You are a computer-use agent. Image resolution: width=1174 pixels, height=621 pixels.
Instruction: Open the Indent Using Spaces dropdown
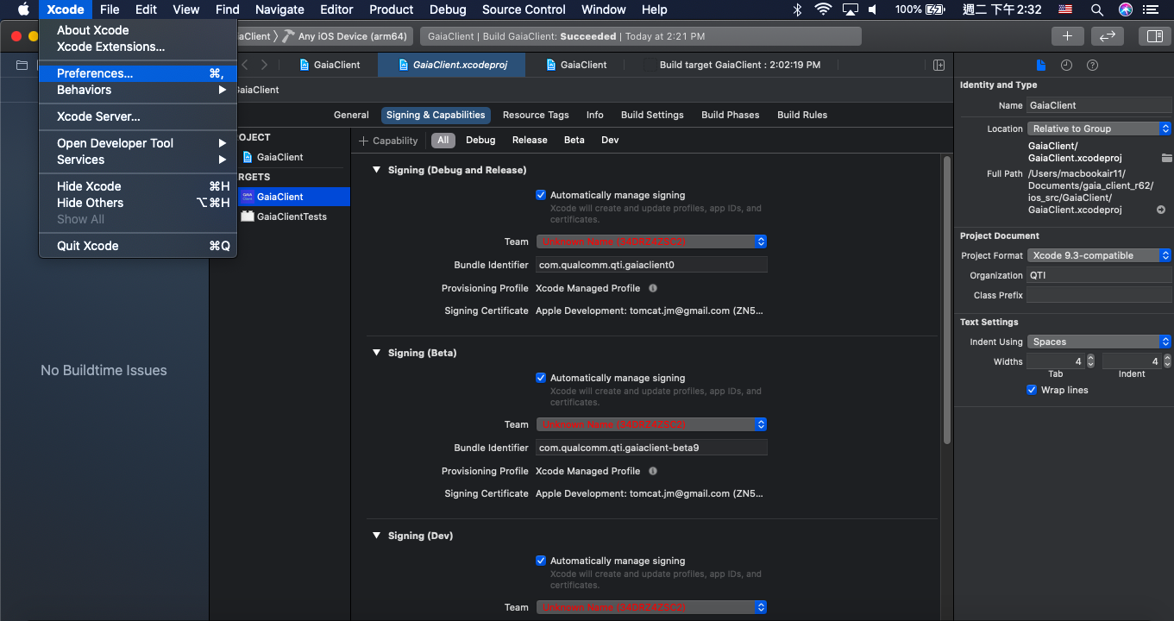point(1099,342)
